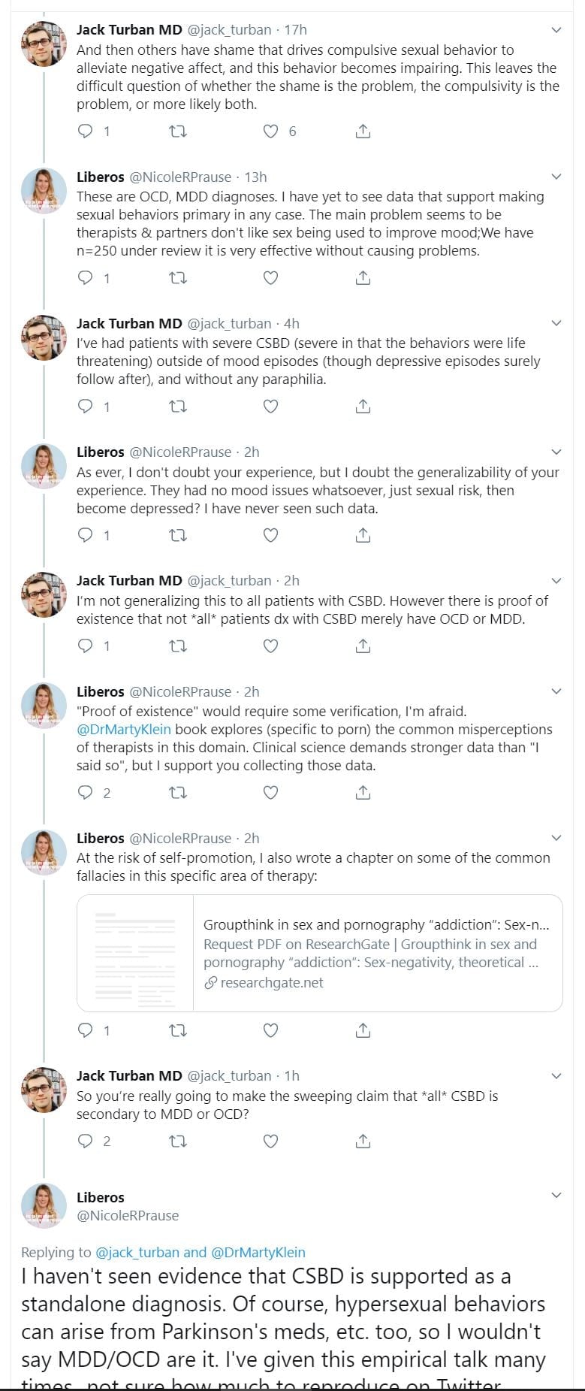Open the researchgate.net Groupthink link card

click(377, 953)
